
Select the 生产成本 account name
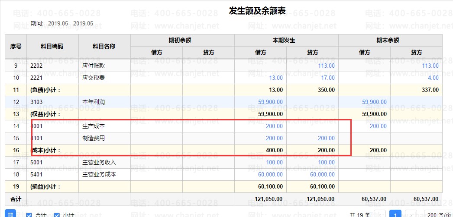[x=93, y=126]
